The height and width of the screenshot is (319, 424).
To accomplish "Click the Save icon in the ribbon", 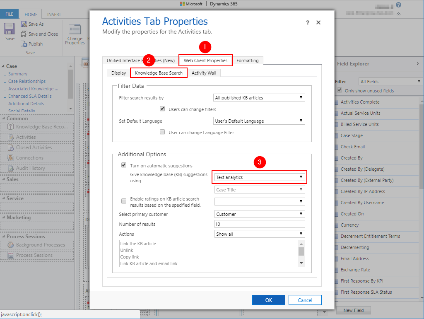I will click(10, 30).
